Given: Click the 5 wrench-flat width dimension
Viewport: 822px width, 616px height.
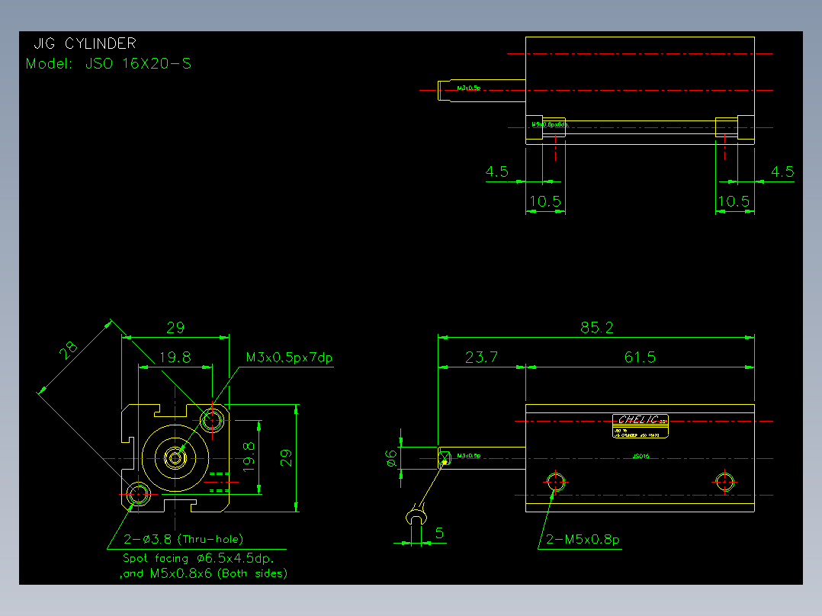Looking at the screenshot, I should tap(439, 534).
